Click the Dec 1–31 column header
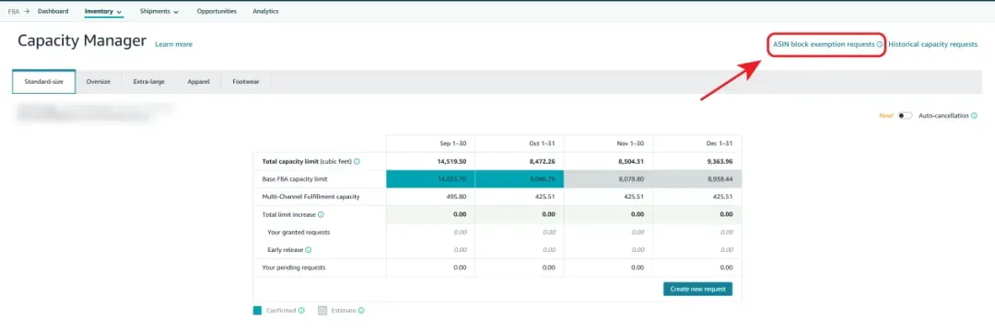995x331 pixels. tap(720, 143)
